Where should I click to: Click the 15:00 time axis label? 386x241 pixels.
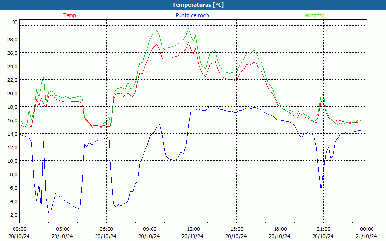point(236,229)
